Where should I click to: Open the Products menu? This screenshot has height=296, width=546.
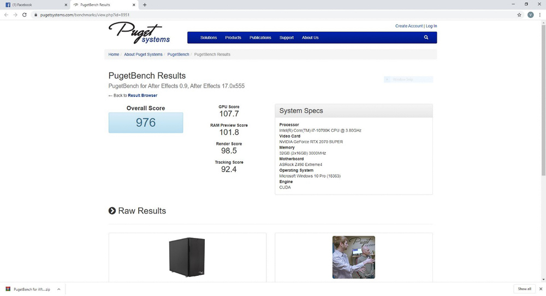(x=233, y=38)
